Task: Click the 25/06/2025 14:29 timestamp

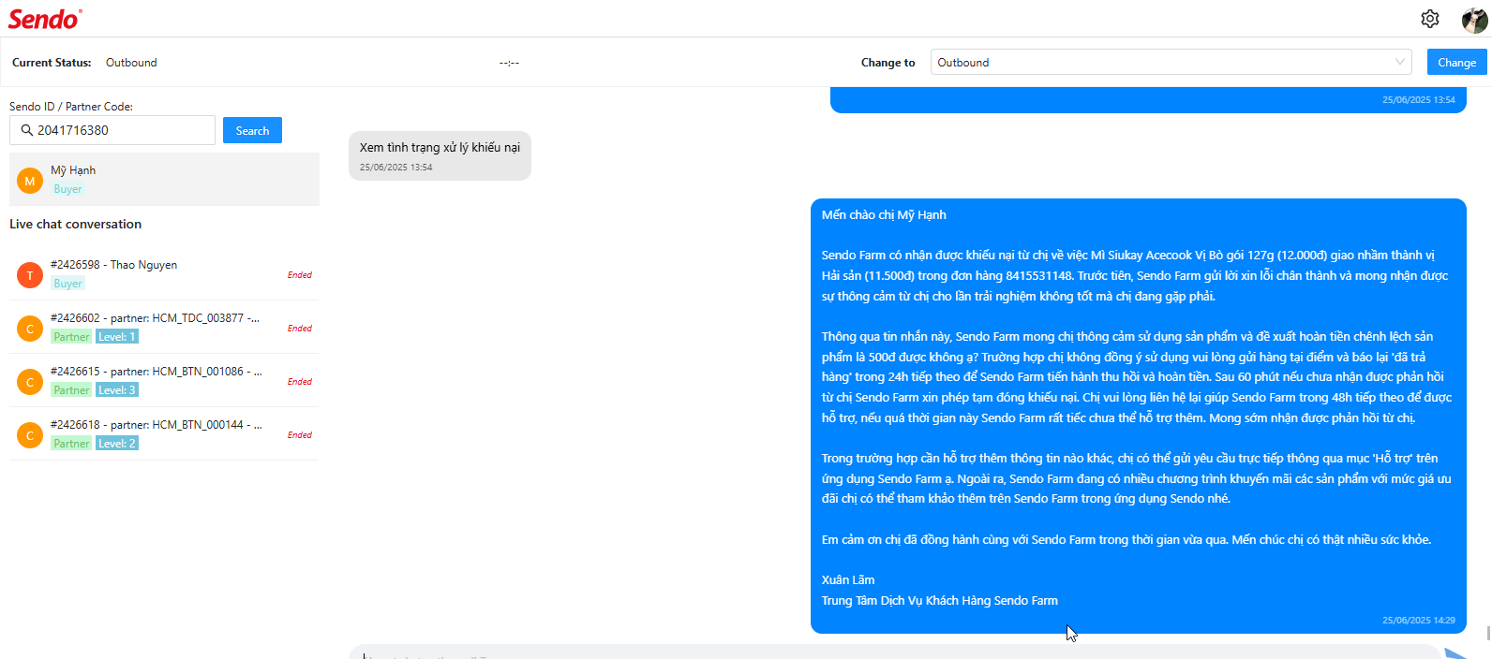Action: point(1419,621)
